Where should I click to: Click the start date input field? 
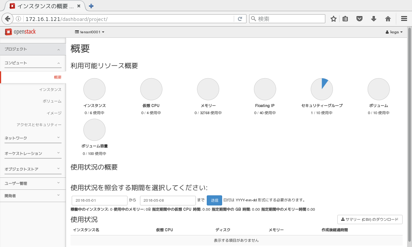click(99, 200)
